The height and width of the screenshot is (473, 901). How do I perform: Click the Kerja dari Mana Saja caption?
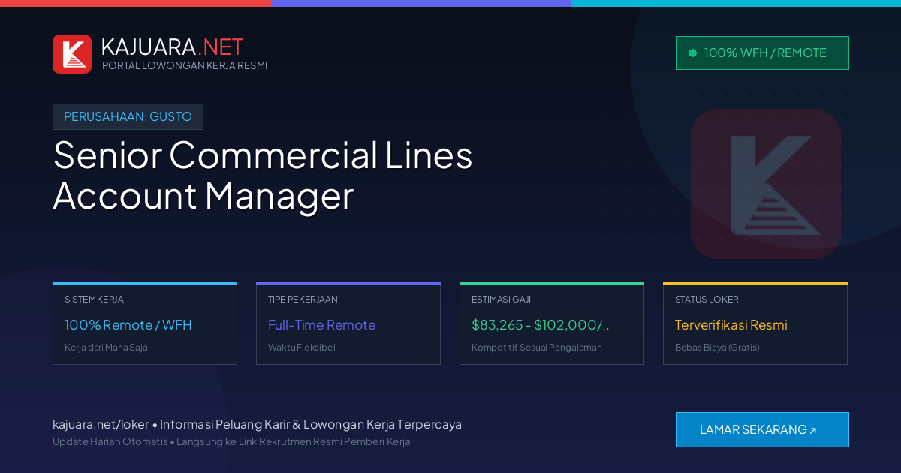pyautogui.click(x=106, y=348)
